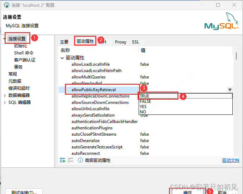Click the false value of allowMultiQueries
The width and height of the screenshot is (243, 194).
(x=145, y=77)
